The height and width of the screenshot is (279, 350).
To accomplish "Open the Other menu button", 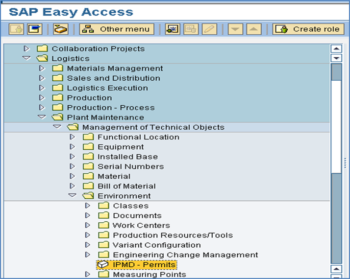I will point(117,29).
